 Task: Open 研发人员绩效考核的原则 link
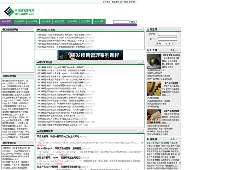[x=158, y=134]
